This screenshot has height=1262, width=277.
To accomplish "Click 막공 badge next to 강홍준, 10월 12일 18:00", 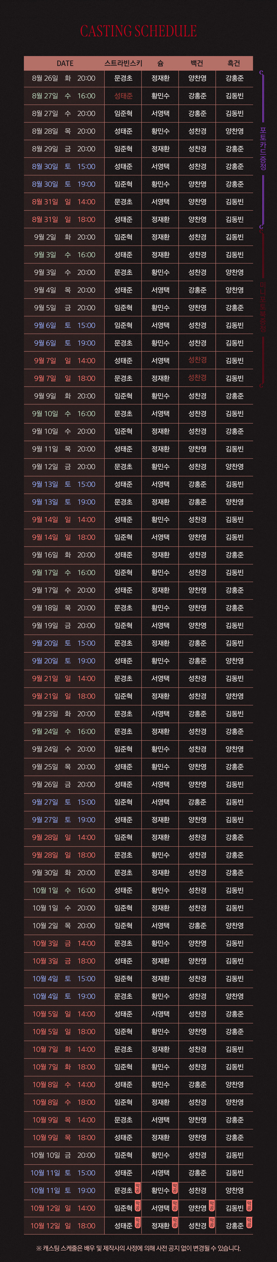I will pos(249,1223).
